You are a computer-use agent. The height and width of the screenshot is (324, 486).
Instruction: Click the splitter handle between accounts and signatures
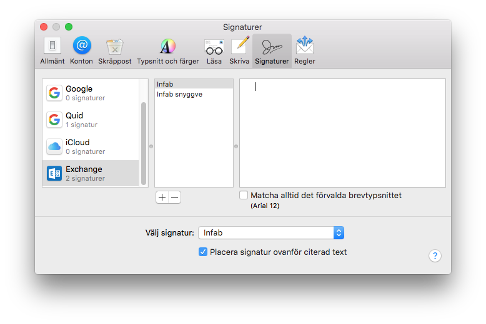coord(151,146)
